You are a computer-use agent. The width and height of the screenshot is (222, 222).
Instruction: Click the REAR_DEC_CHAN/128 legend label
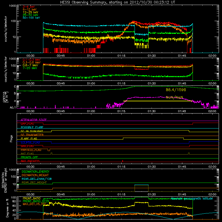37,179
